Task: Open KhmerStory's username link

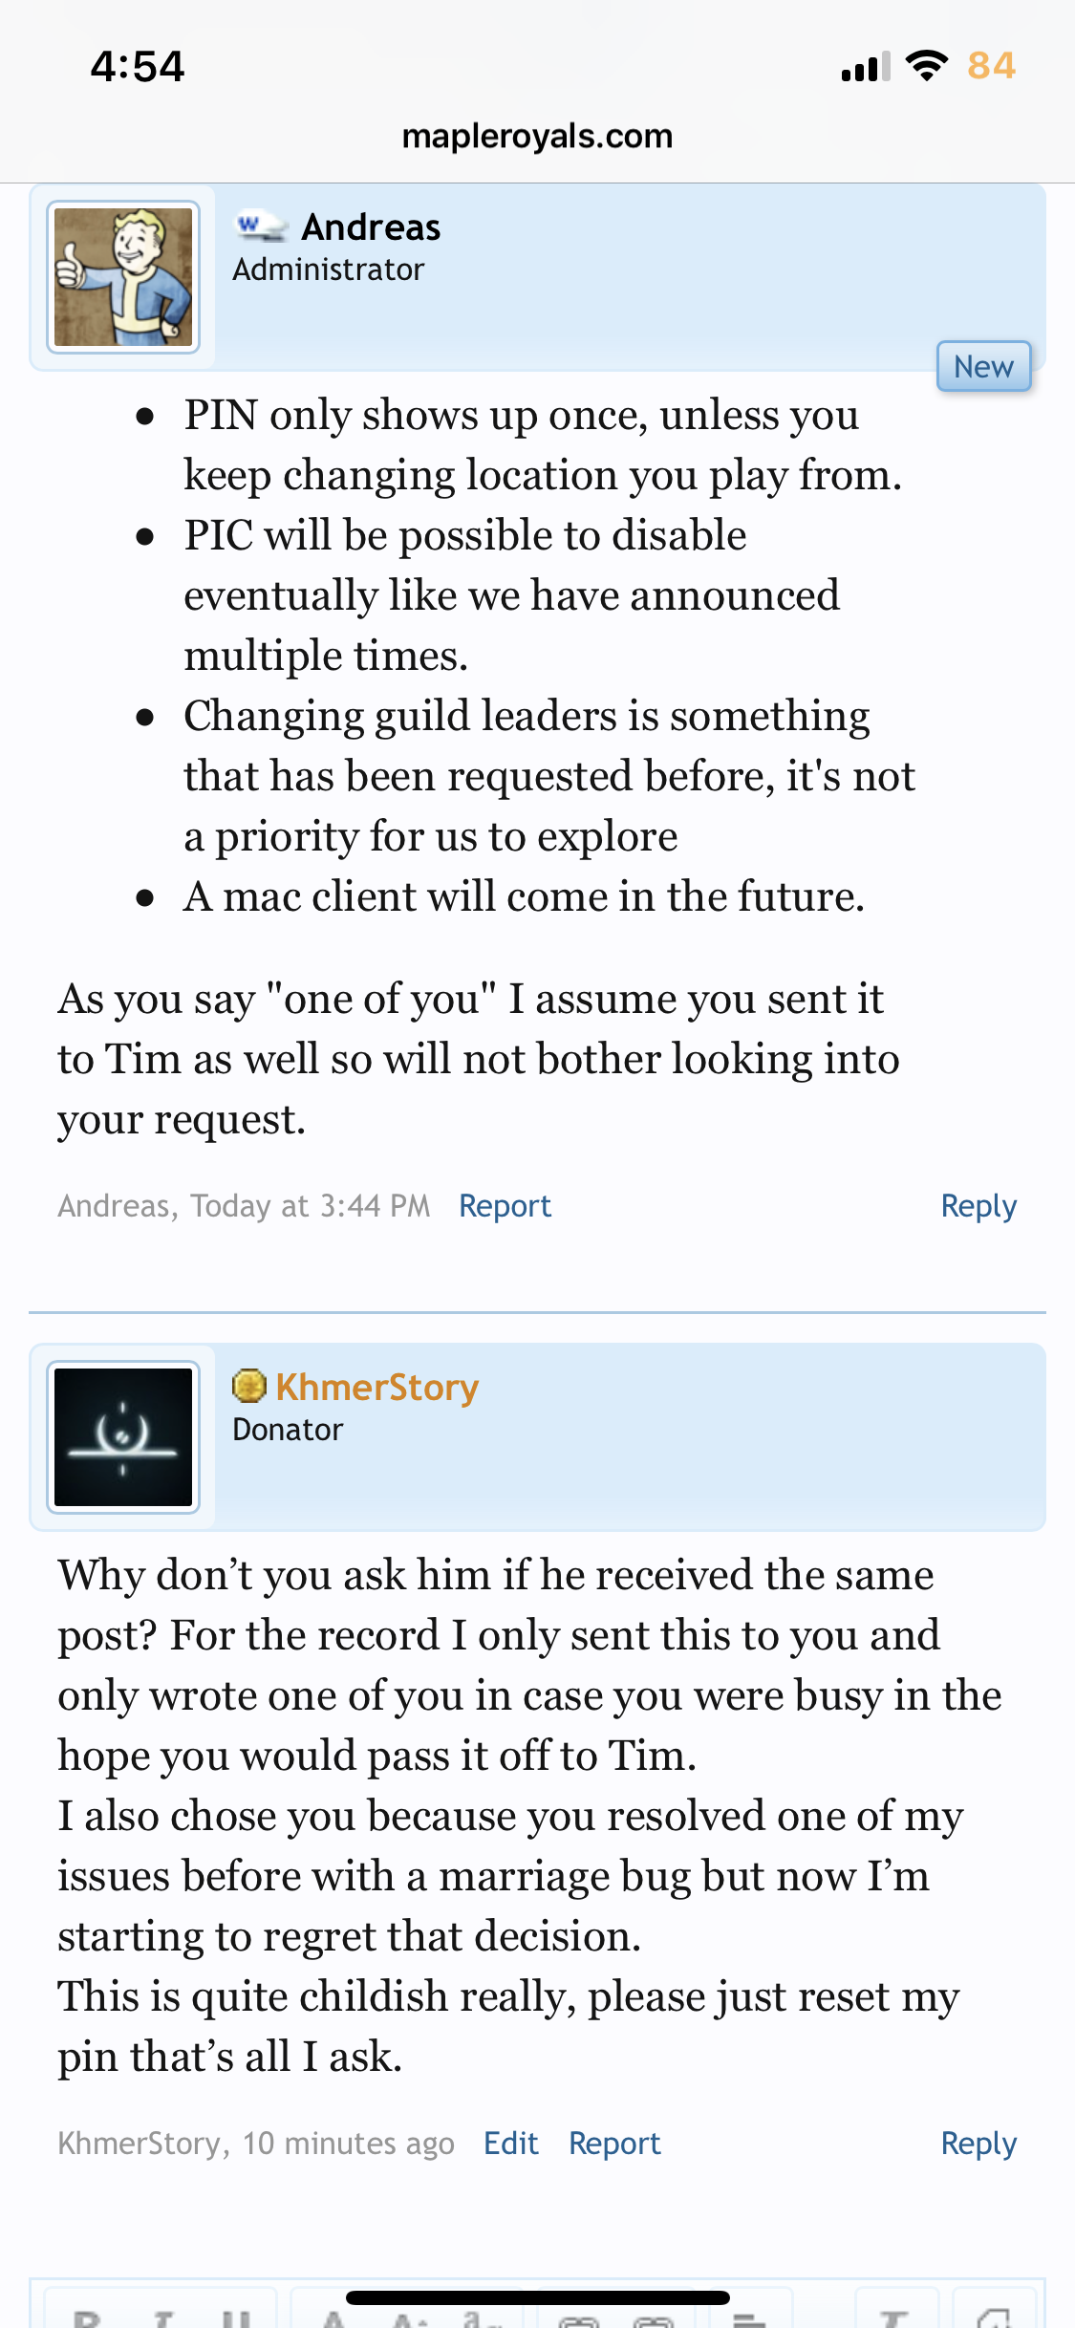Action: click(x=377, y=1388)
